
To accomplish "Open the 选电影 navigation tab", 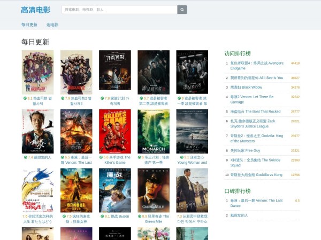I will [x=52, y=25].
